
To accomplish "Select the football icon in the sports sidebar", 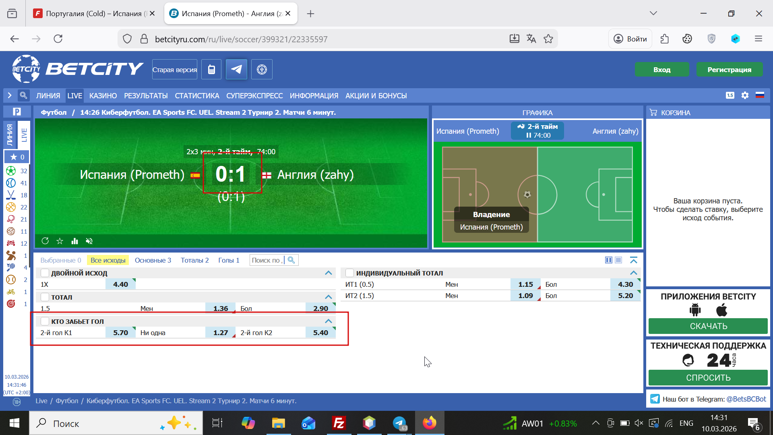I will pos(11,171).
